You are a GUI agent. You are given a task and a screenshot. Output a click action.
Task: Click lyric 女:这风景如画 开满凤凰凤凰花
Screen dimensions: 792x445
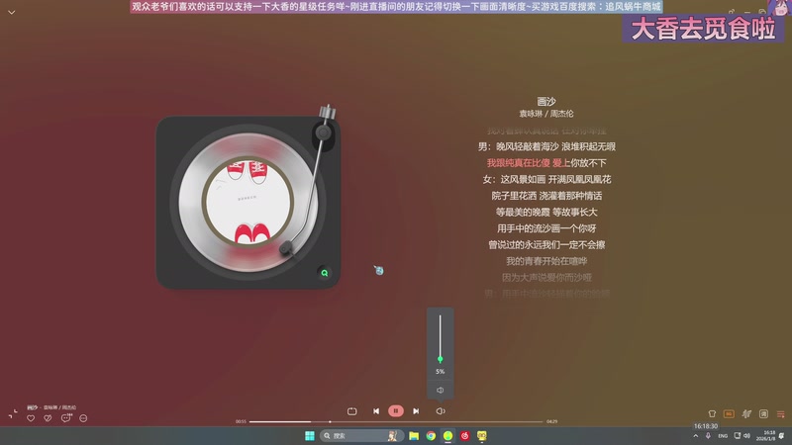[546, 179]
